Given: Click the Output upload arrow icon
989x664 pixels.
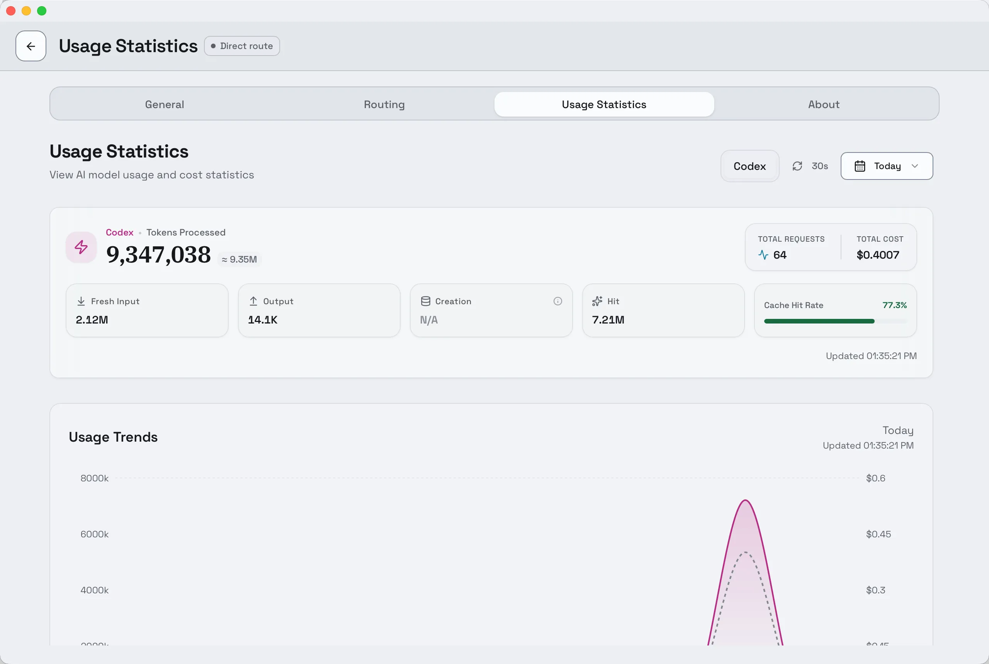Looking at the screenshot, I should pos(253,301).
